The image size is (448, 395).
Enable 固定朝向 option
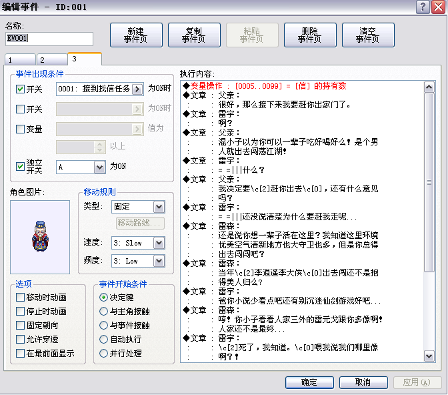(x=20, y=325)
